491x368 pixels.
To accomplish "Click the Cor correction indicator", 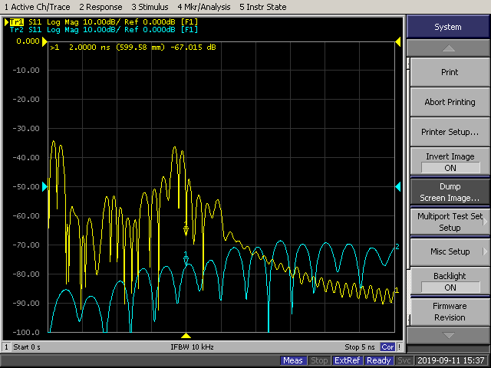I will 387,347.
